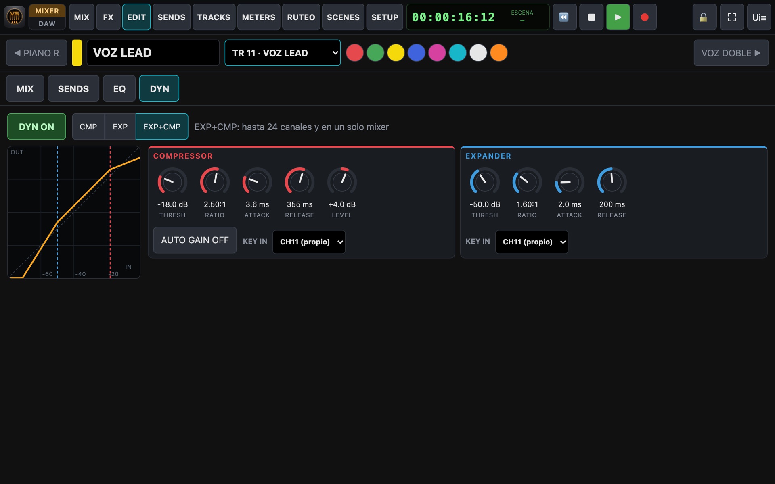This screenshot has width=775, height=484.
Task: Open the RUTEO tab
Action: [x=301, y=17]
